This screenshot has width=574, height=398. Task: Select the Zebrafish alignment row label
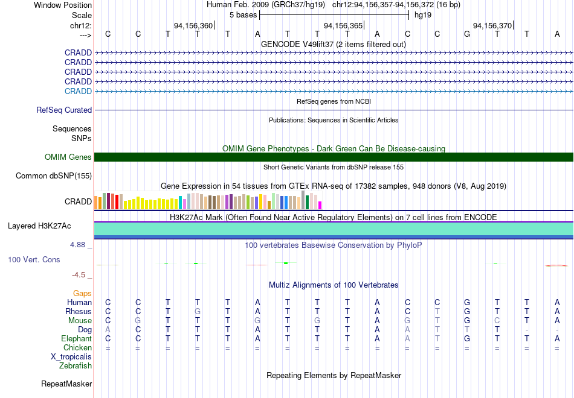click(x=76, y=366)
